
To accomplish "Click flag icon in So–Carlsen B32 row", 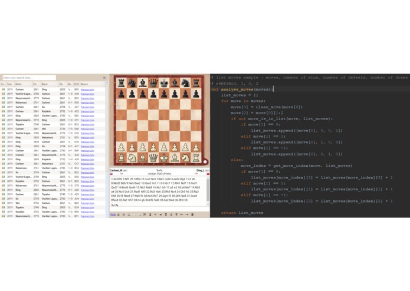I will pyautogui.click(x=4, y=173).
